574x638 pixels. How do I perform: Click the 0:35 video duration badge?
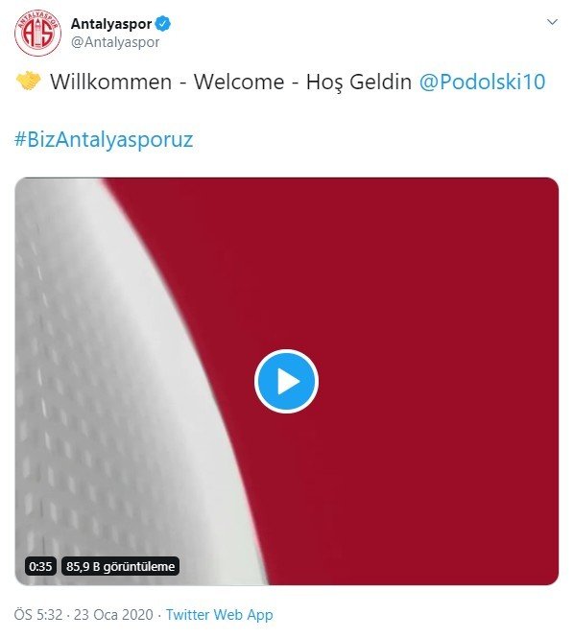(x=40, y=566)
